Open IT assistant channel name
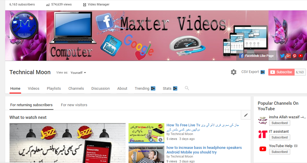This screenshot has height=163, width=307. (x=279, y=132)
